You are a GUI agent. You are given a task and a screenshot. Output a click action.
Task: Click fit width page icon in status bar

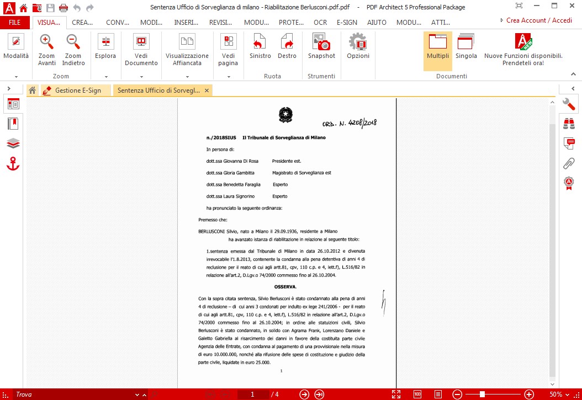click(438, 394)
